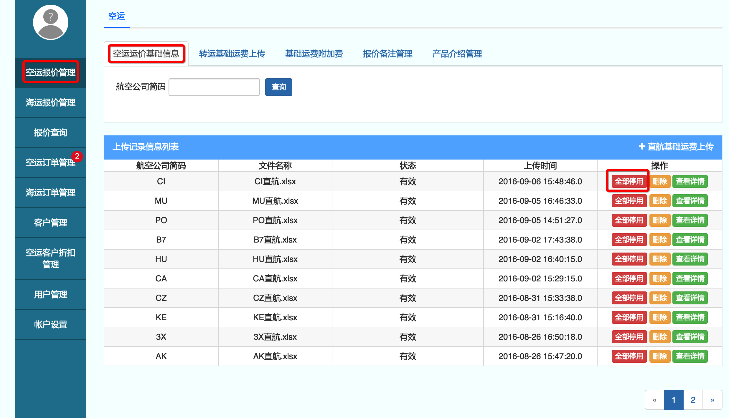Screen dimensions: 729x418
Task: Click 全部停用 for the MU row
Action: click(x=629, y=201)
